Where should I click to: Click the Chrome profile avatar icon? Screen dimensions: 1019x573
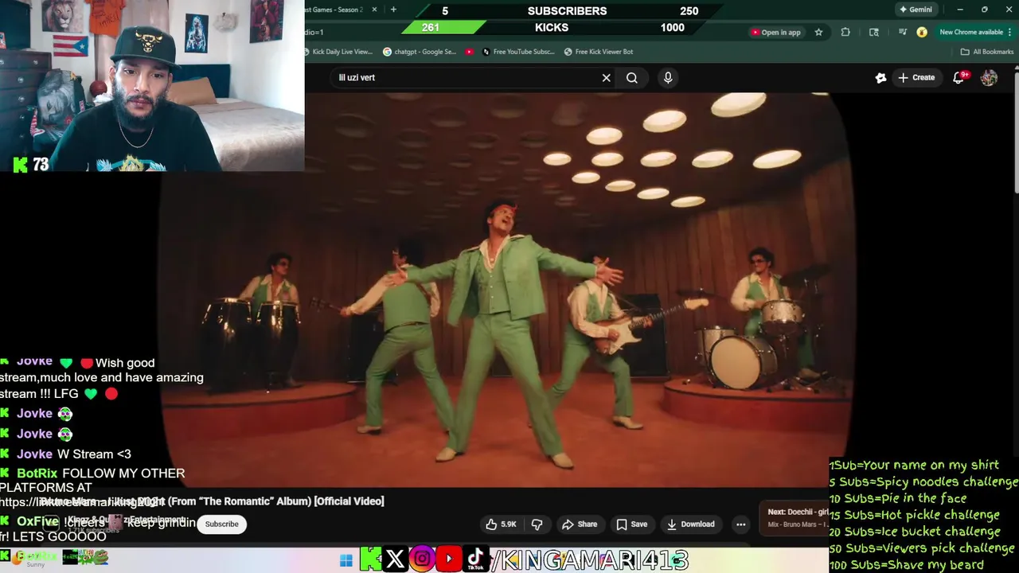(922, 33)
